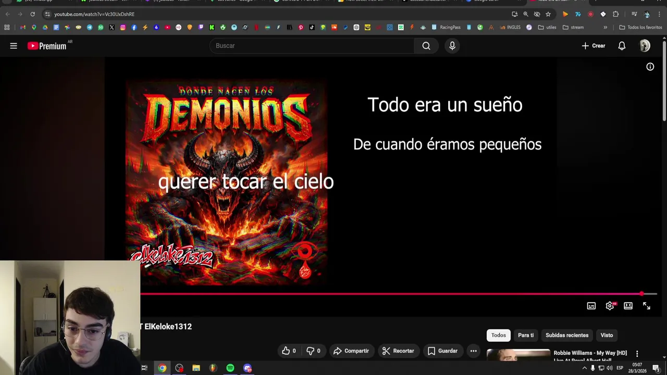Open the Chrome apps grid shortcut
This screenshot has width=667, height=375.
tap(7, 27)
